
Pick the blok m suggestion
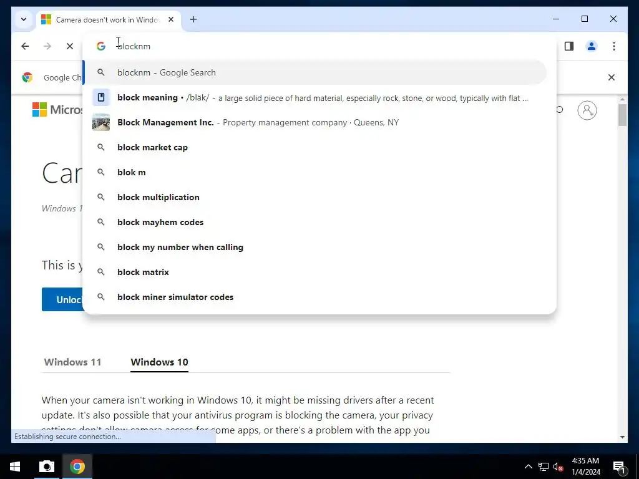coord(315,172)
